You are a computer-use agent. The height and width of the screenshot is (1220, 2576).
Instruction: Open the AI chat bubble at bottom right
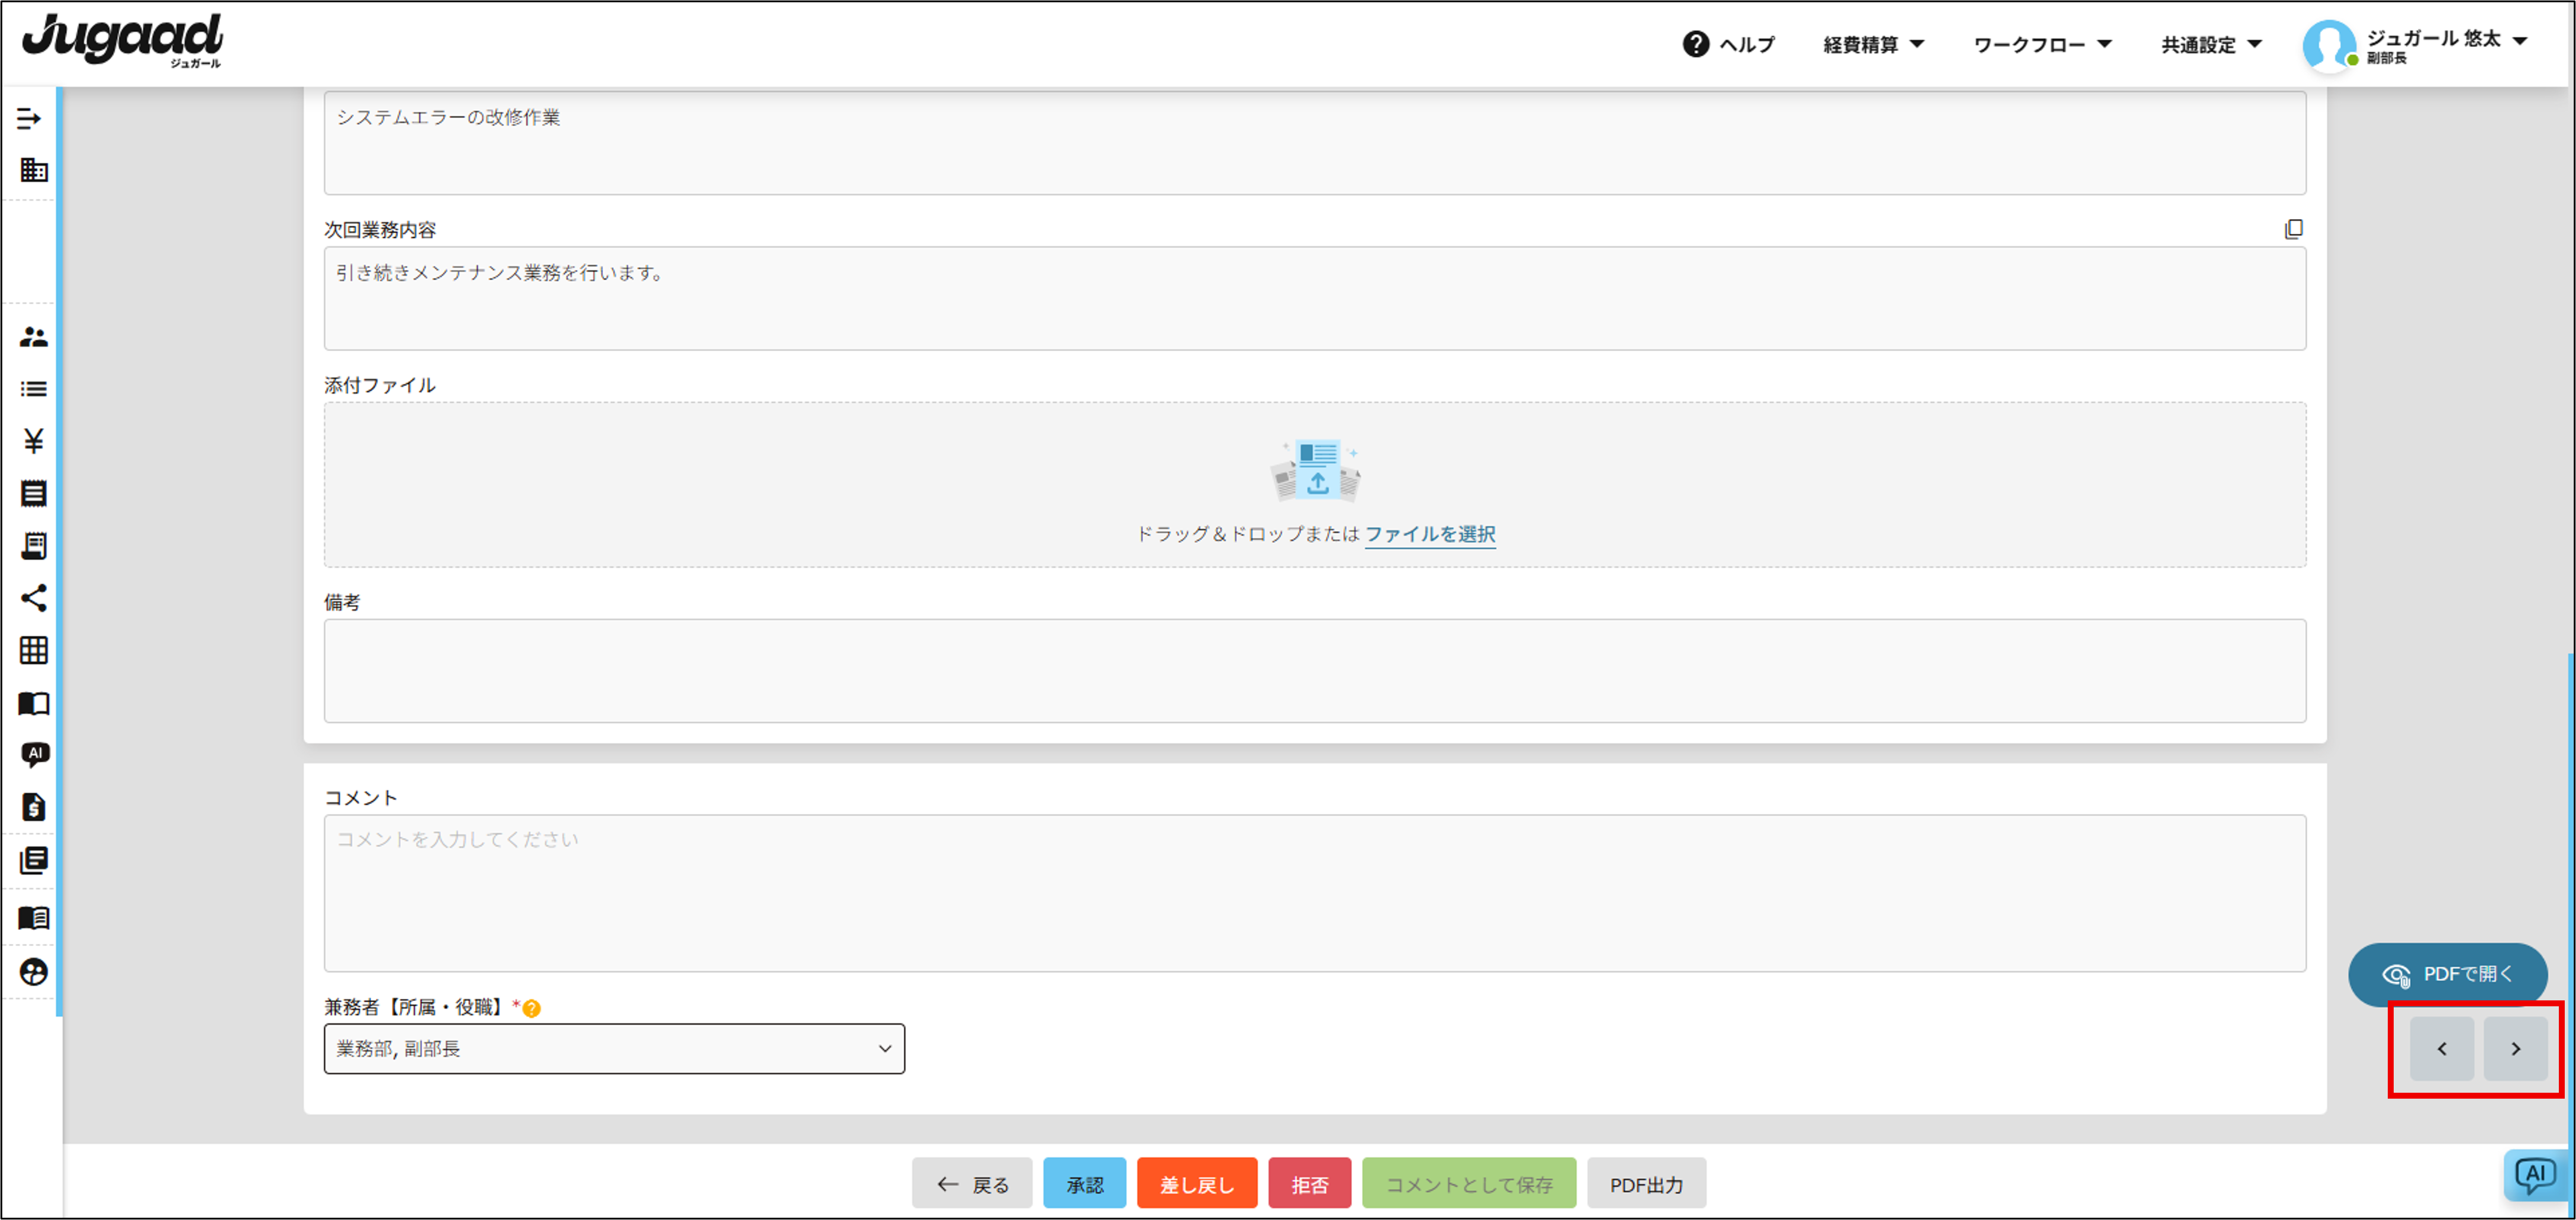pyautogui.click(x=2535, y=1175)
